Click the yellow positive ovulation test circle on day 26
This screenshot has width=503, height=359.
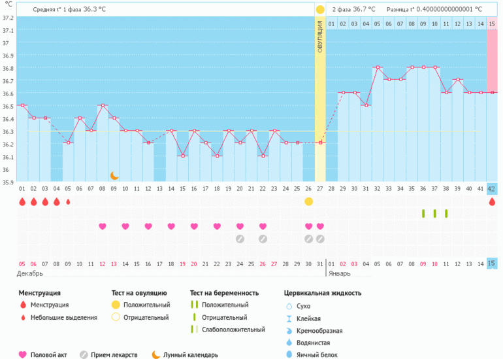pos(308,202)
